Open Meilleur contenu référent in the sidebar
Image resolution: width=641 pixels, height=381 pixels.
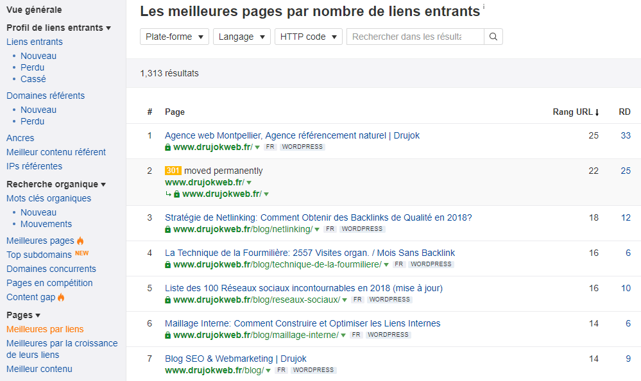tap(56, 152)
